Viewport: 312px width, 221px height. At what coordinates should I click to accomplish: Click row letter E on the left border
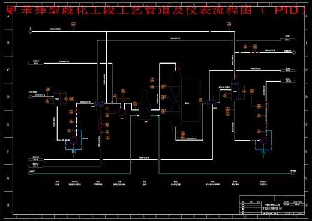(8, 124)
